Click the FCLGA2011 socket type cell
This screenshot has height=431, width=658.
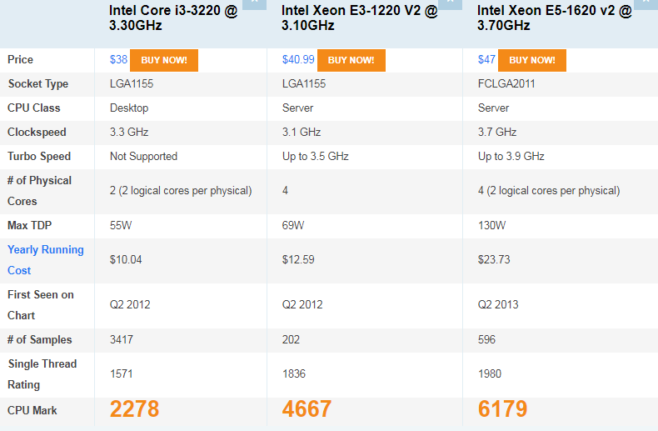[x=506, y=84]
